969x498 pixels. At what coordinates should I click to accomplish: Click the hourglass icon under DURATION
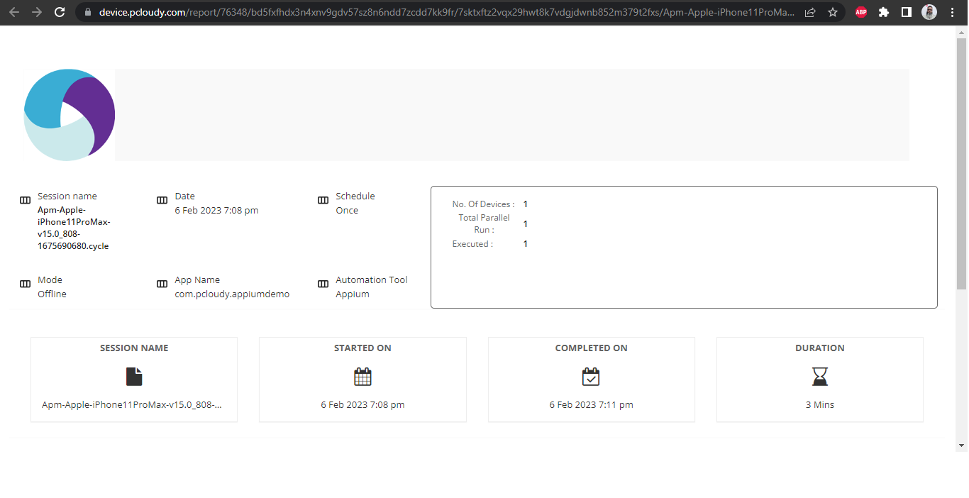pos(820,377)
